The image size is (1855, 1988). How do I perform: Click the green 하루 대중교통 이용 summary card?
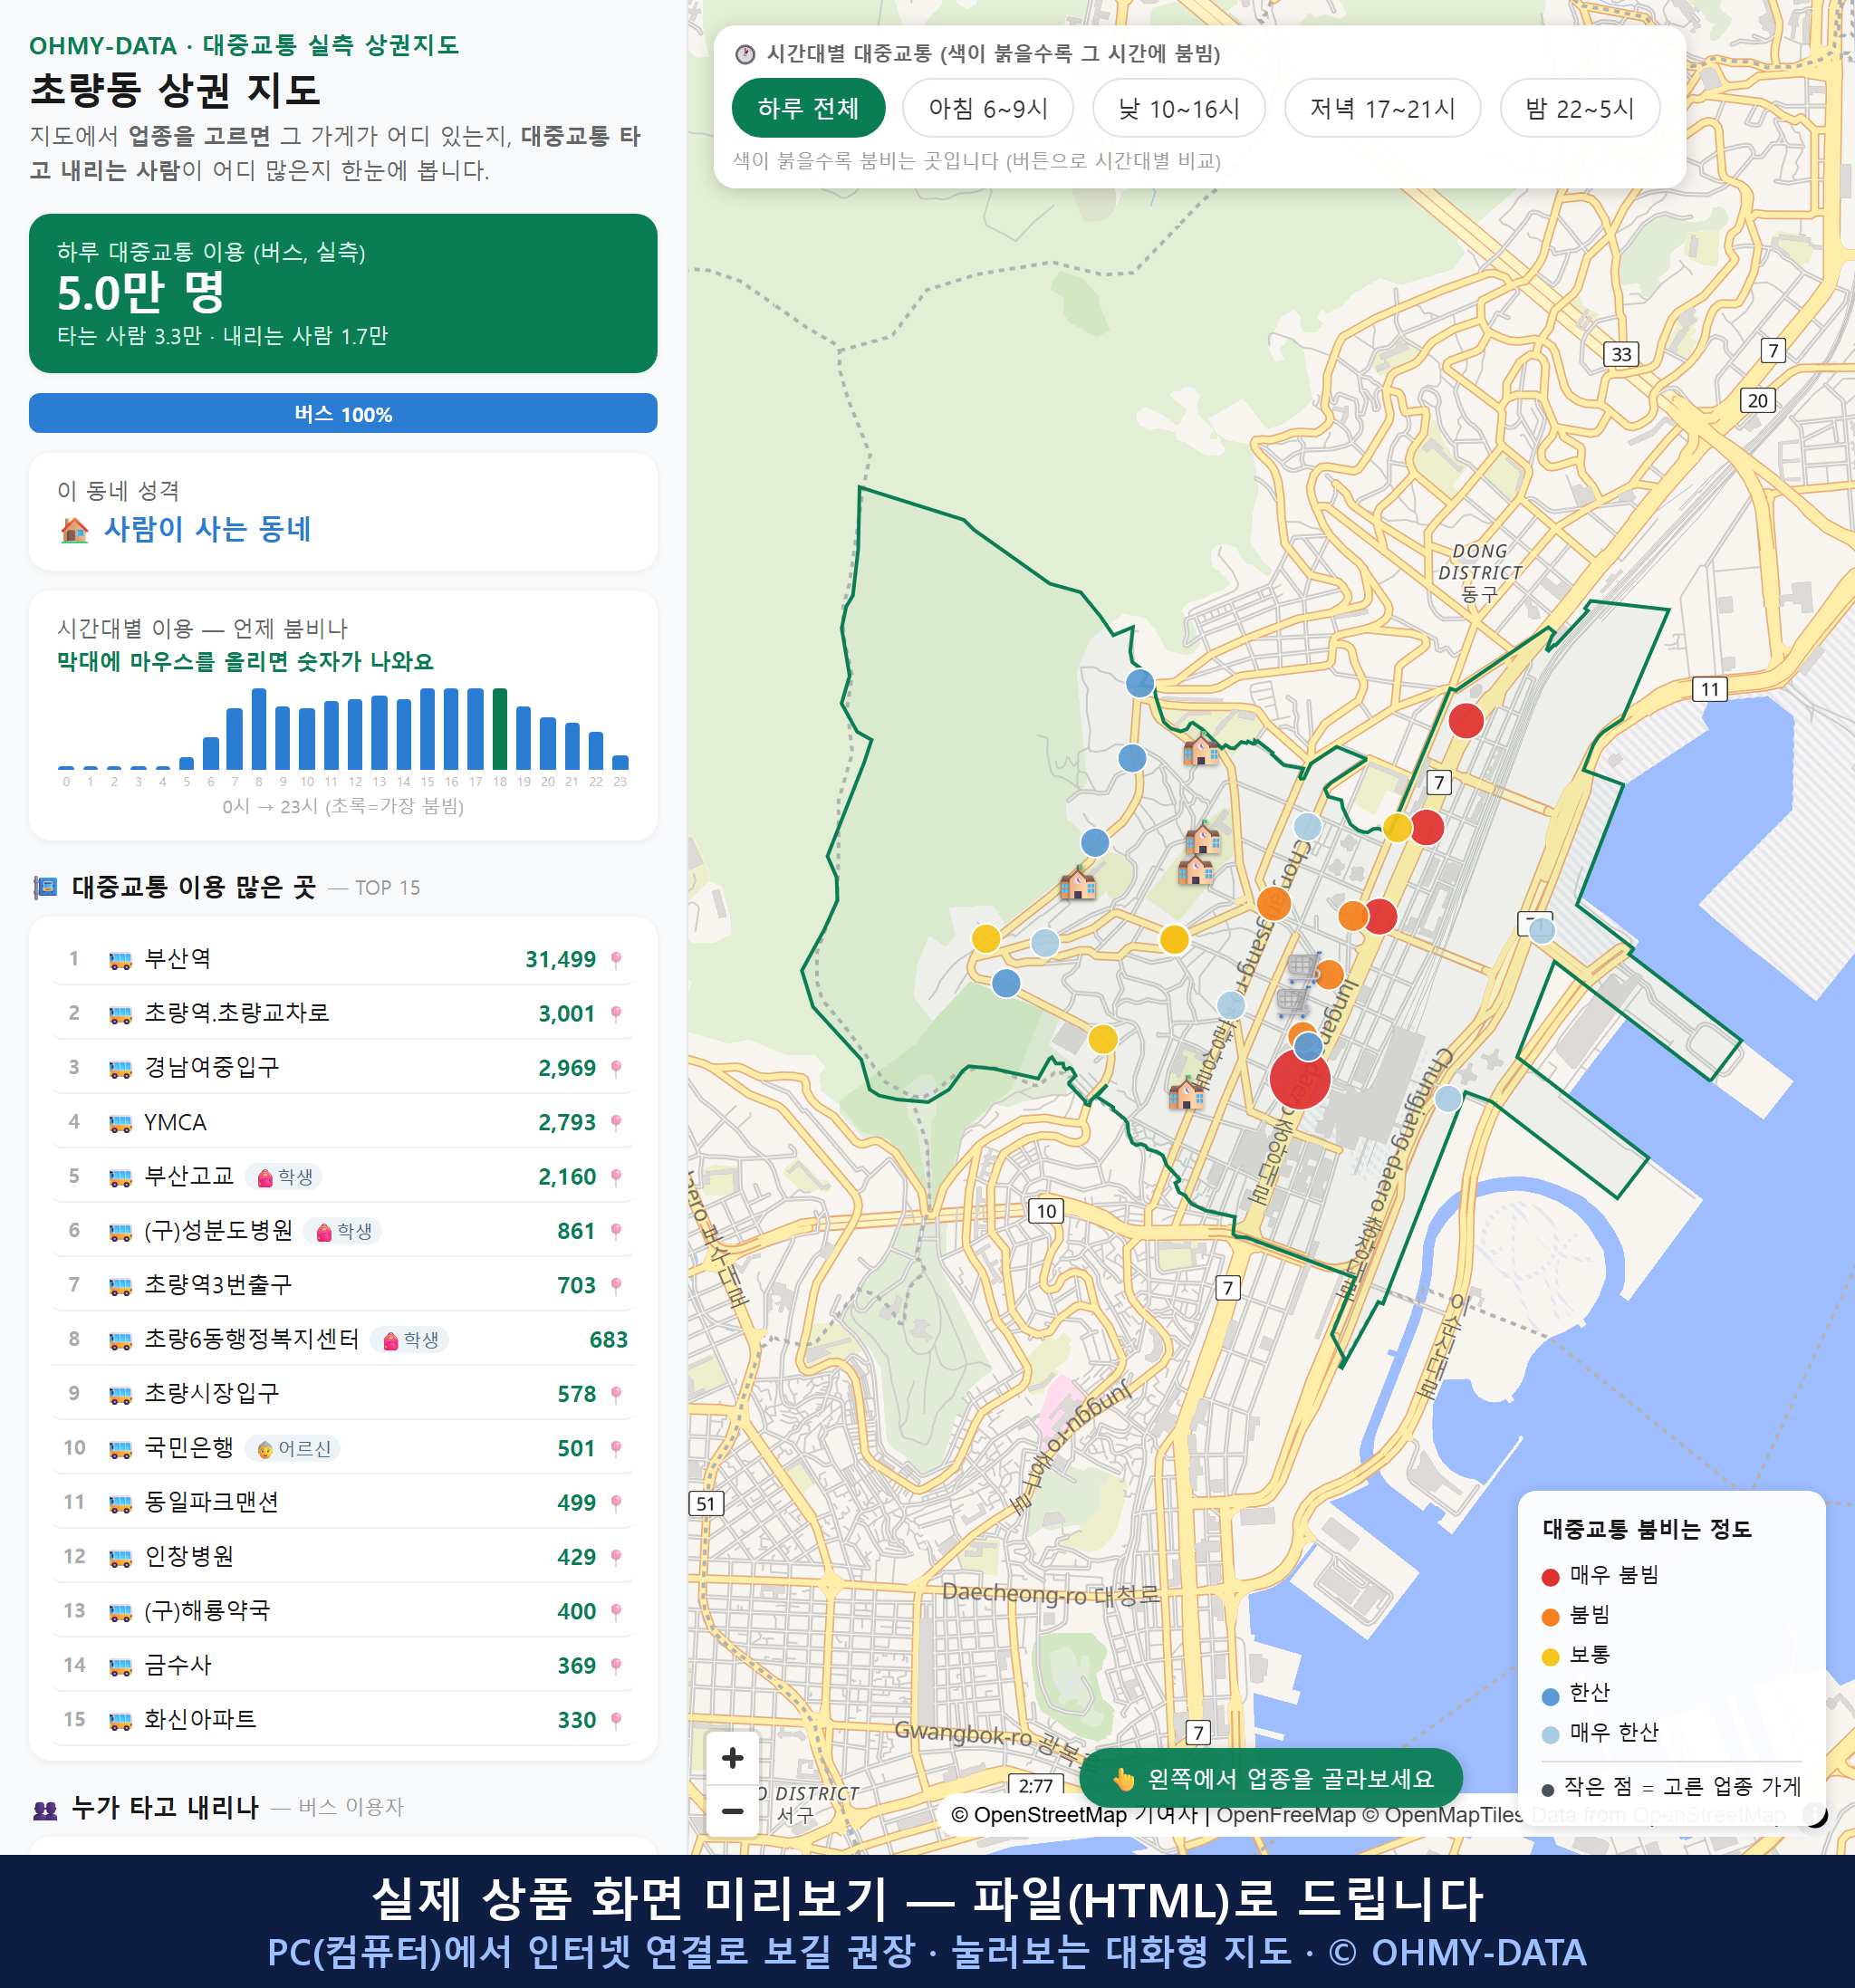coord(343,293)
